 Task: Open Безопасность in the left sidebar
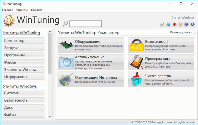tap(24, 100)
